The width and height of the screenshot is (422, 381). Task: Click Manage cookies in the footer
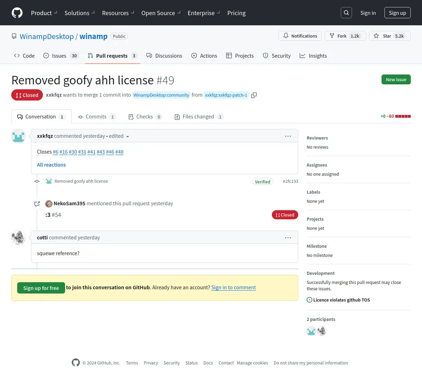252,363
